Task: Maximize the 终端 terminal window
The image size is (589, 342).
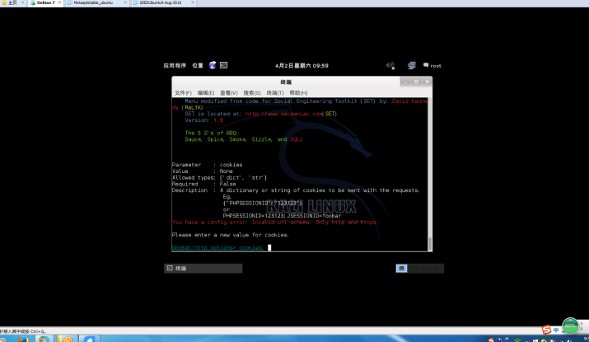Action: 416,82
